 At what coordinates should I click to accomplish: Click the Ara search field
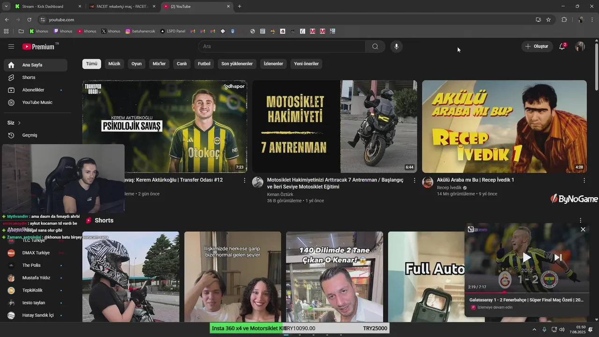point(282,46)
